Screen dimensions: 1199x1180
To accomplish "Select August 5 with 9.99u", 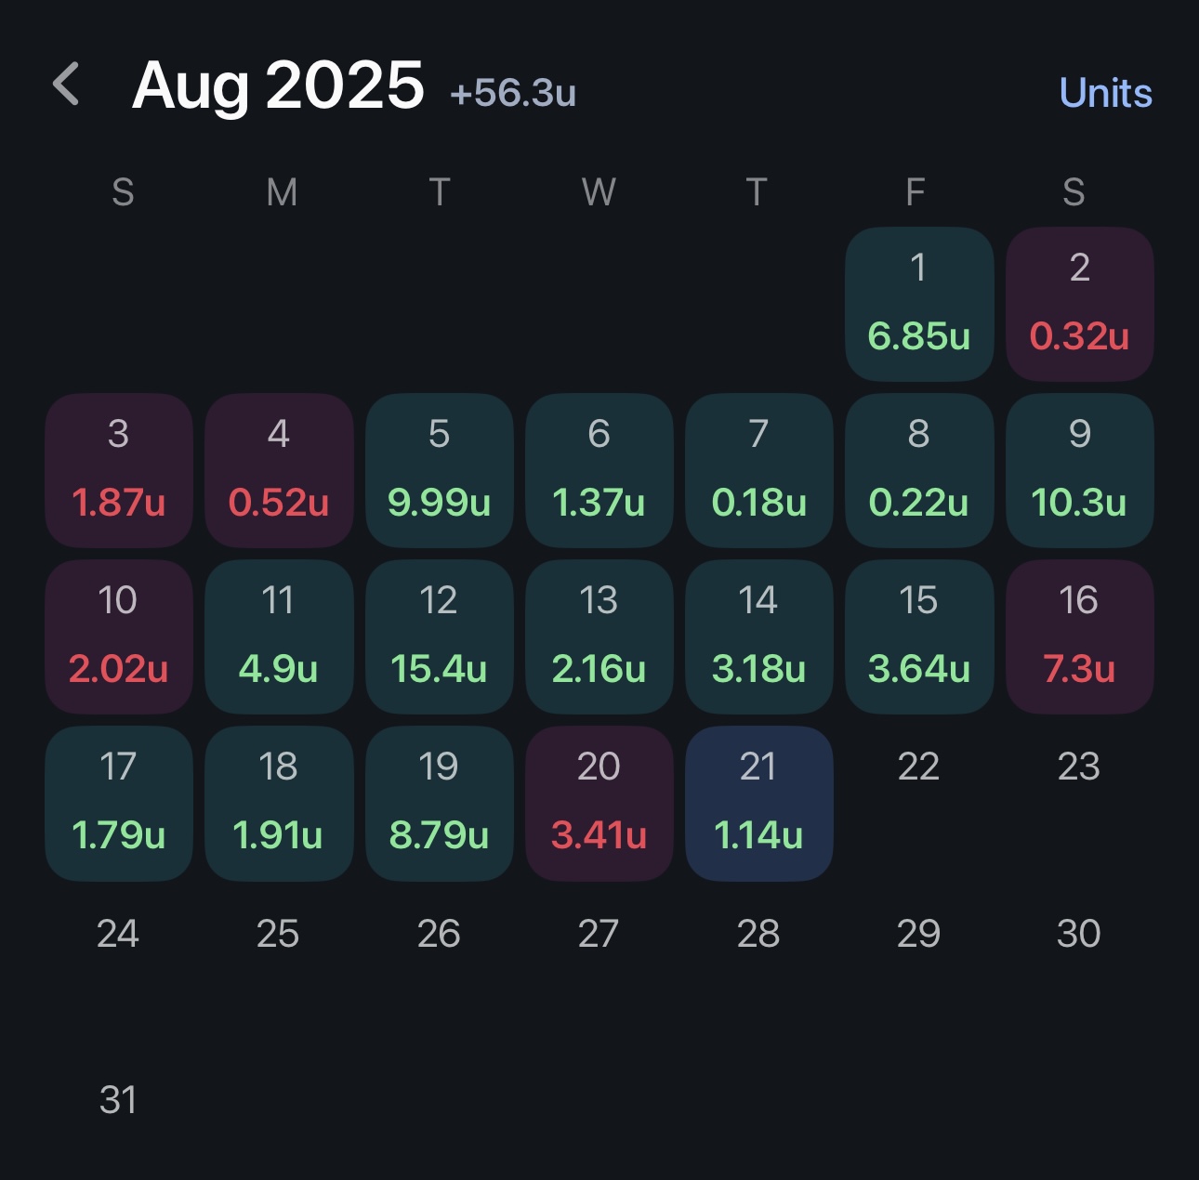I will pyautogui.click(x=439, y=470).
